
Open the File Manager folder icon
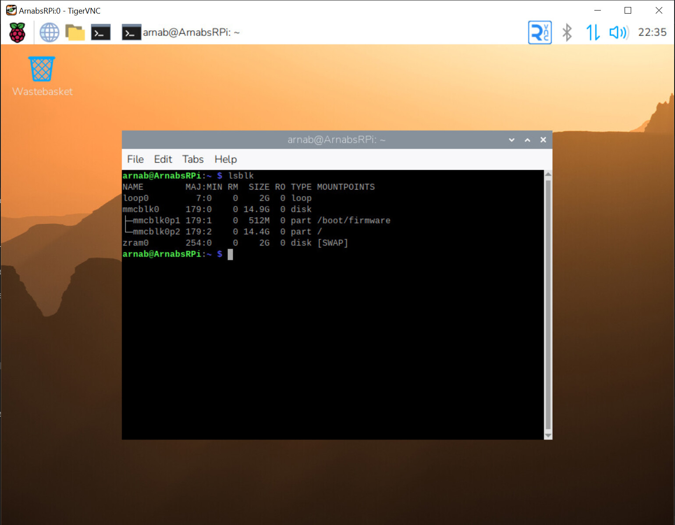tap(75, 32)
